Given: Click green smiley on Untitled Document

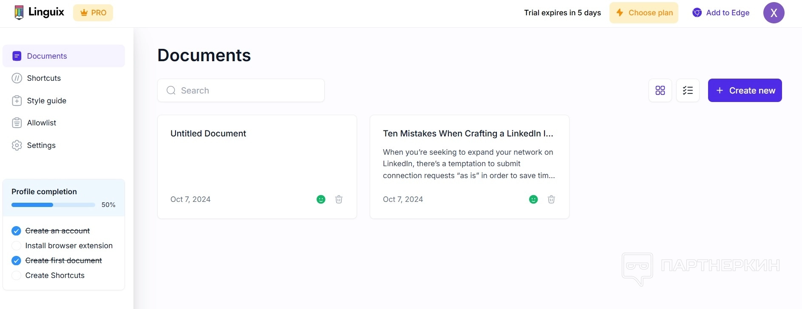Looking at the screenshot, I should [321, 199].
